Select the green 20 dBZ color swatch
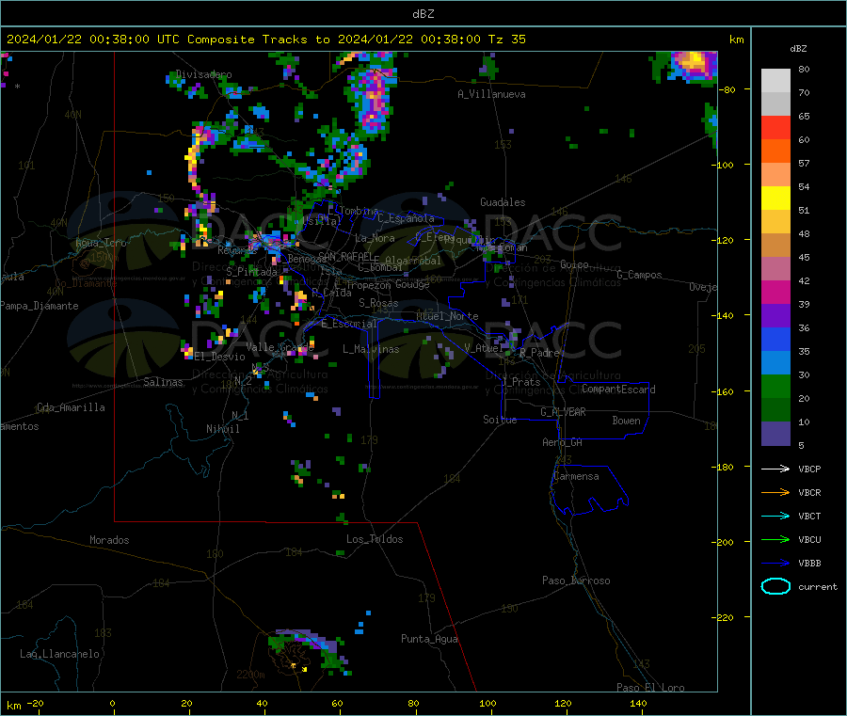This screenshot has height=716, width=847. pyautogui.click(x=775, y=386)
